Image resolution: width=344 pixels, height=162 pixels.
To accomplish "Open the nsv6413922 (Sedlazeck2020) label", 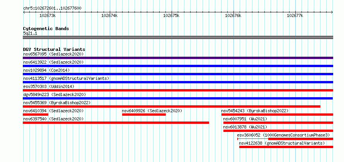I will (x=53, y=62).
